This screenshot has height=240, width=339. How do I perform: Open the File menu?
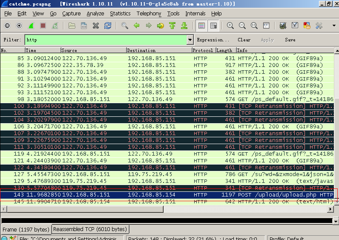(x=8, y=14)
